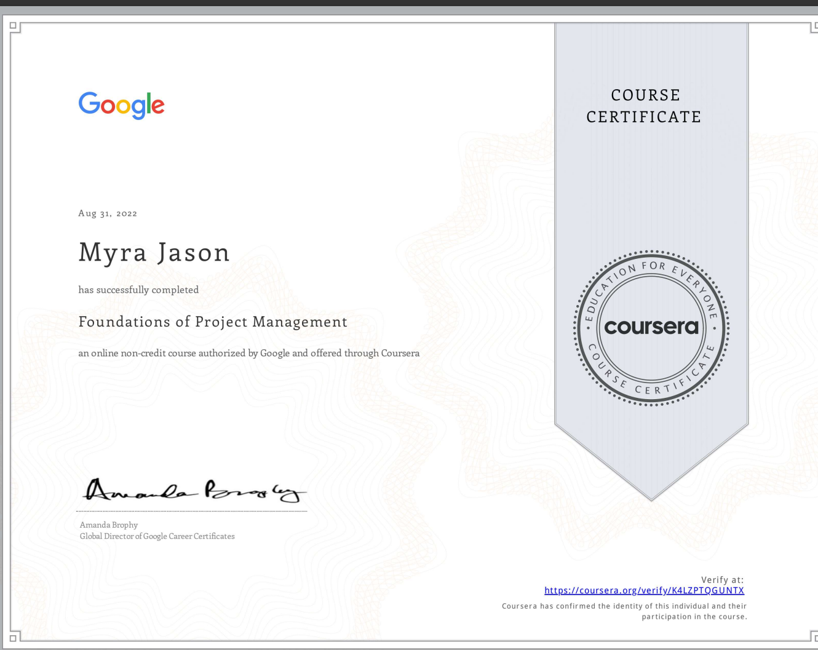Image resolution: width=818 pixels, height=650 pixels.
Task: Select the bottom-left corner crop mark
Action: (14, 640)
